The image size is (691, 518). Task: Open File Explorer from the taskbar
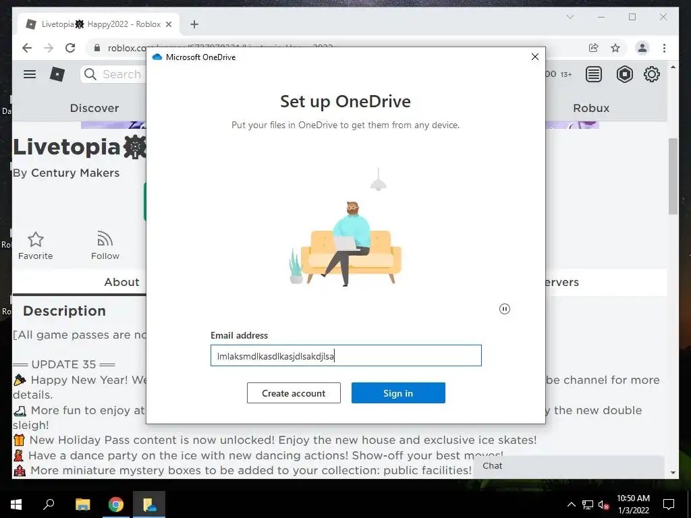coord(82,505)
